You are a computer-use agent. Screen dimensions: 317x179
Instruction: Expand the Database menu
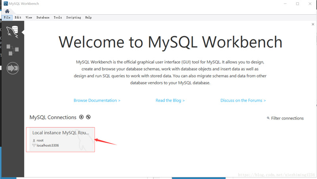point(43,17)
